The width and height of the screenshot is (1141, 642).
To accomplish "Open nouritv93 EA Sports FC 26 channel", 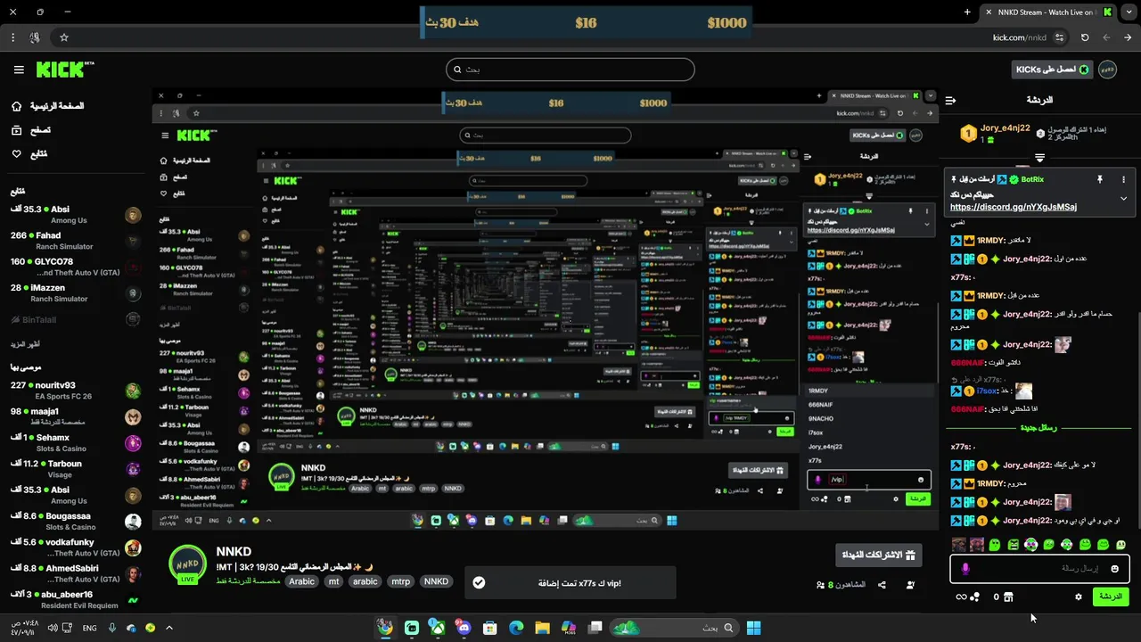I will click(x=76, y=391).
